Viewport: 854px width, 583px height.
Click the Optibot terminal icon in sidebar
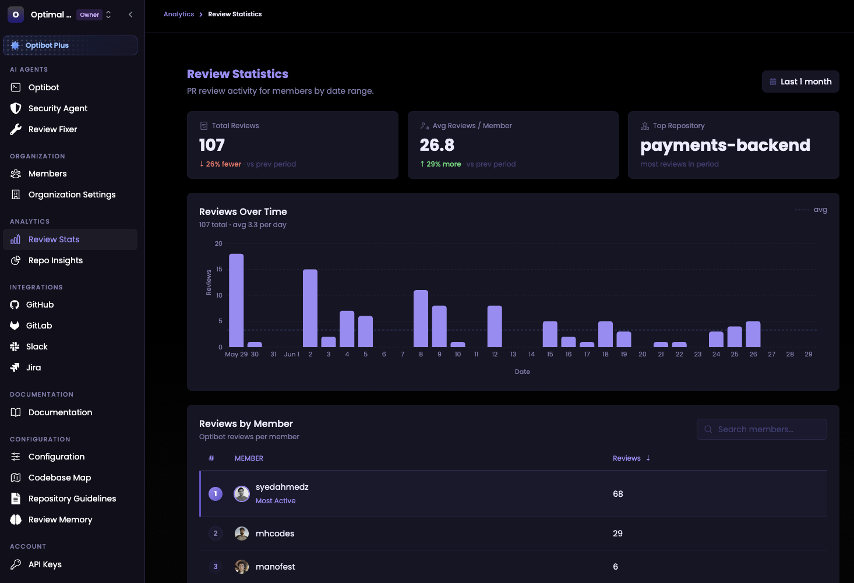point(16,87)
